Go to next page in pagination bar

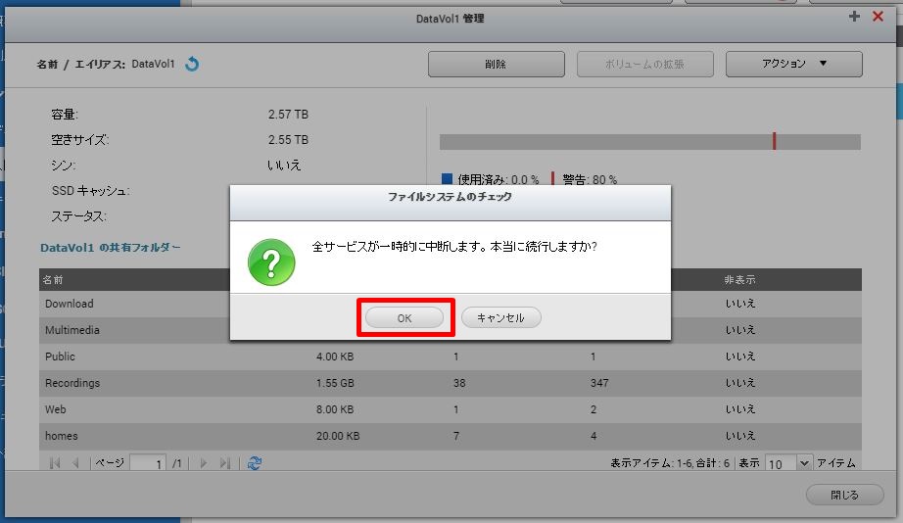click(x=203, y=463)
